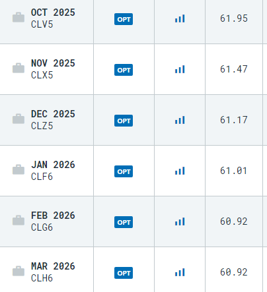
Task: Open OPT options for JAN 2026
Action: [124, 171]
